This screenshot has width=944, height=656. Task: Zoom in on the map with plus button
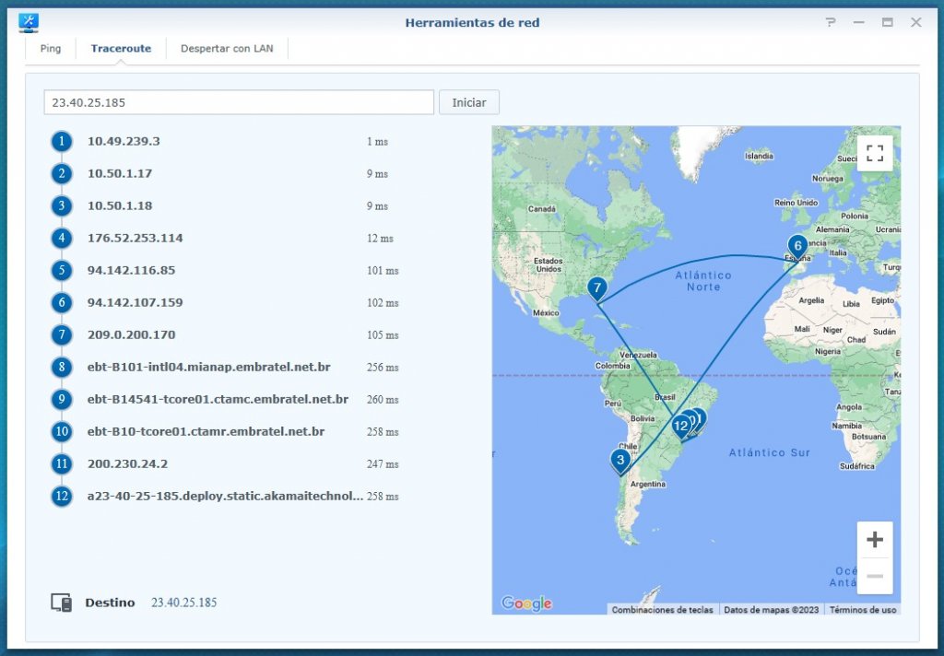[875, 539]
